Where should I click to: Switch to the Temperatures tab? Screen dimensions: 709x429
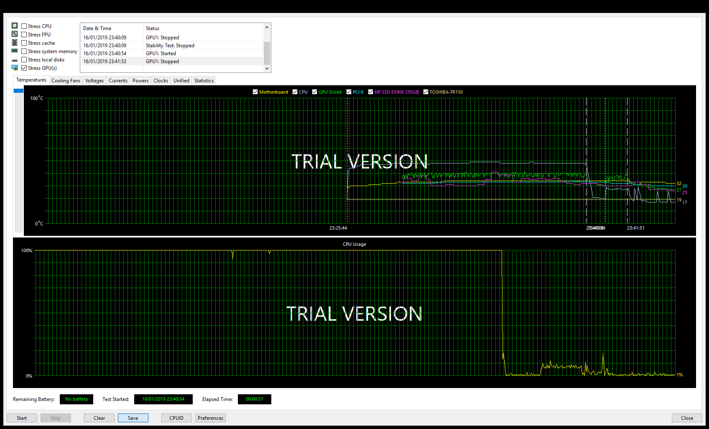pyautogui.click(x=31, y=80)
